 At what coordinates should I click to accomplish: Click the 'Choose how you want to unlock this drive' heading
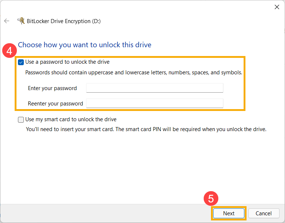85,45
